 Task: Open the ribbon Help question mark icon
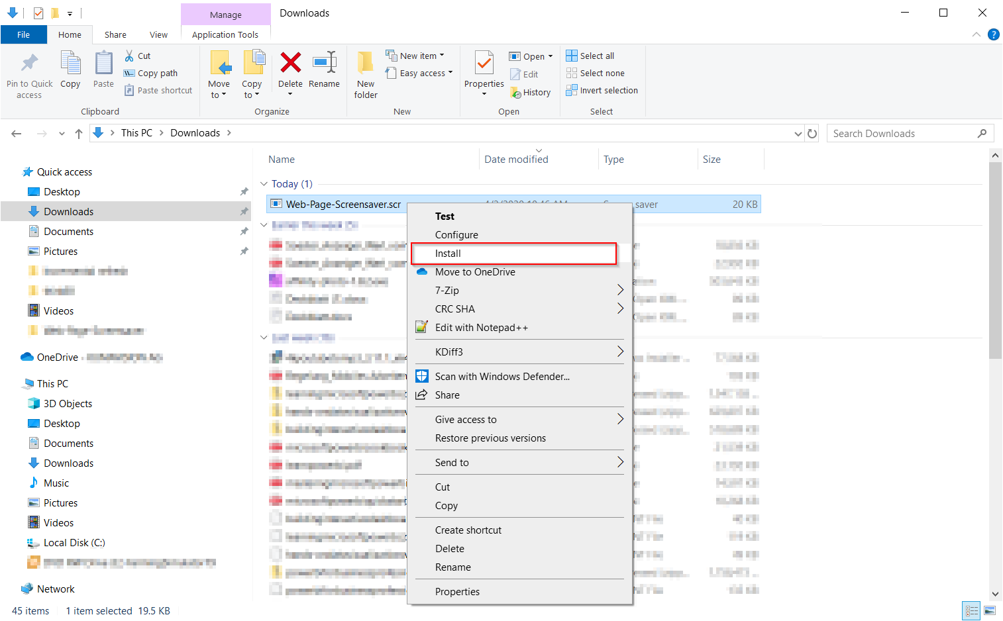tap(993, 34)
